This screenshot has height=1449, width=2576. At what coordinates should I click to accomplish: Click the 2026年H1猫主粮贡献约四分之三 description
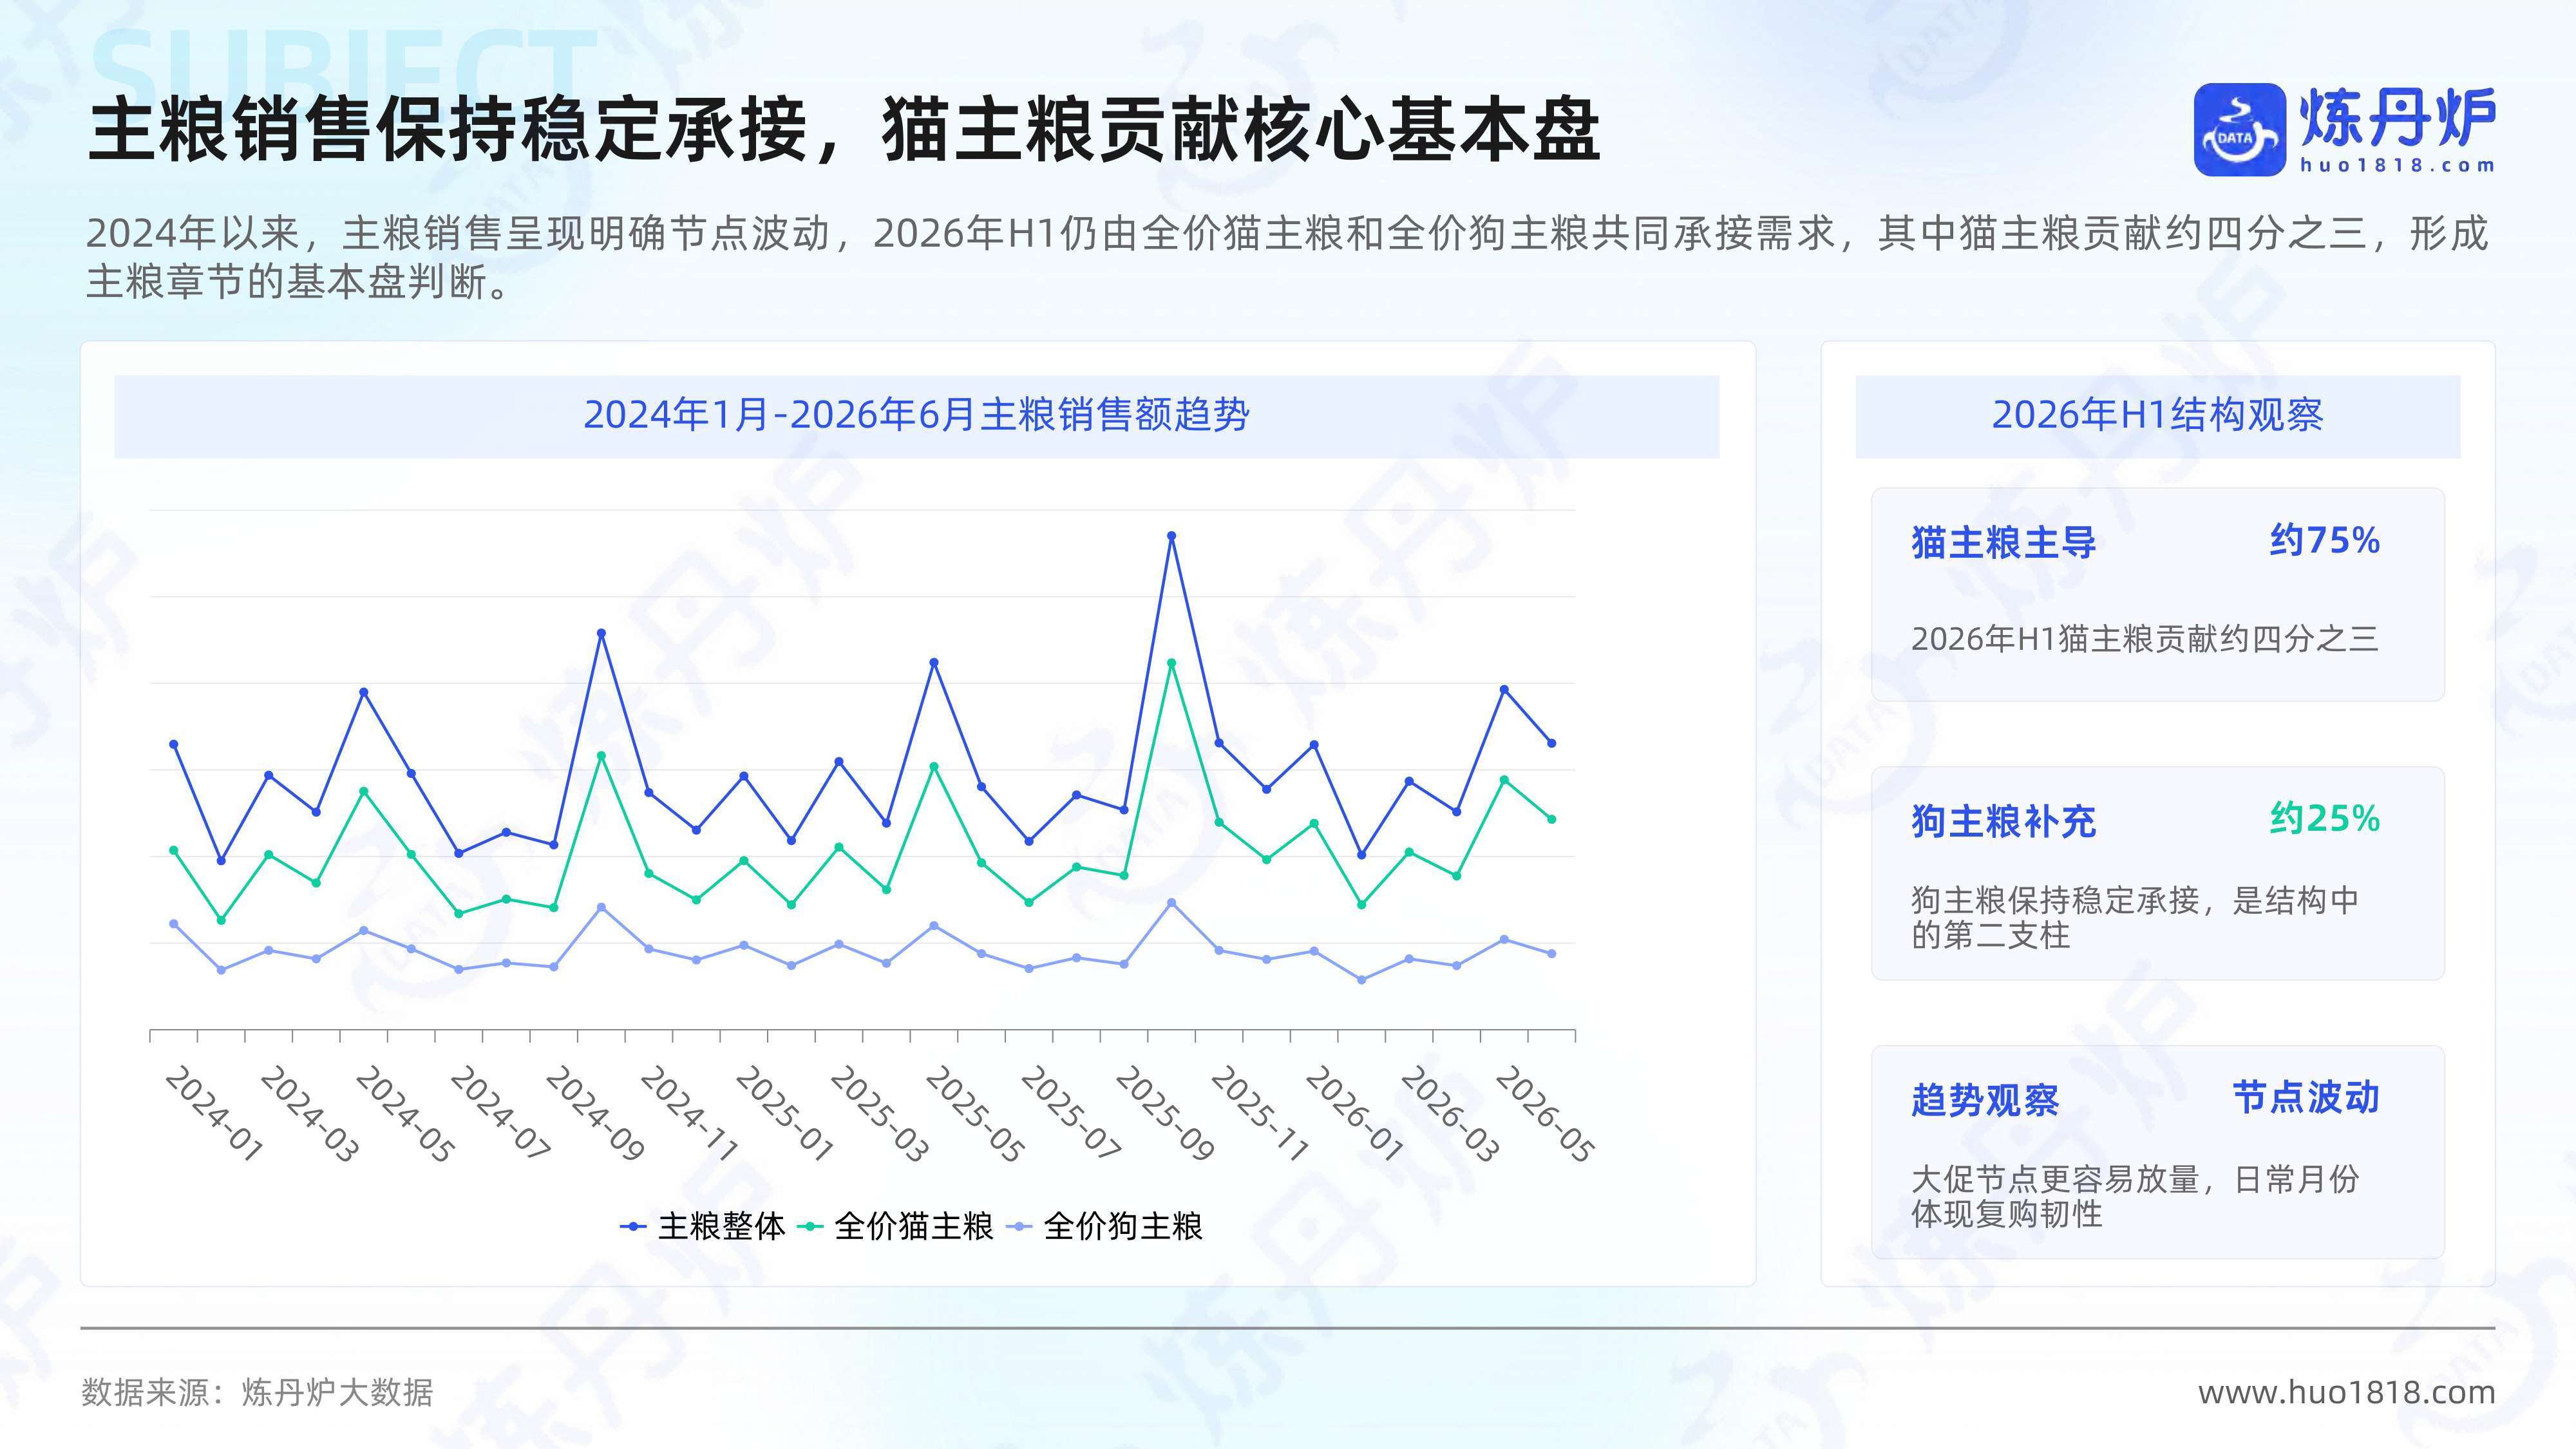click(x=2144, y=639)
